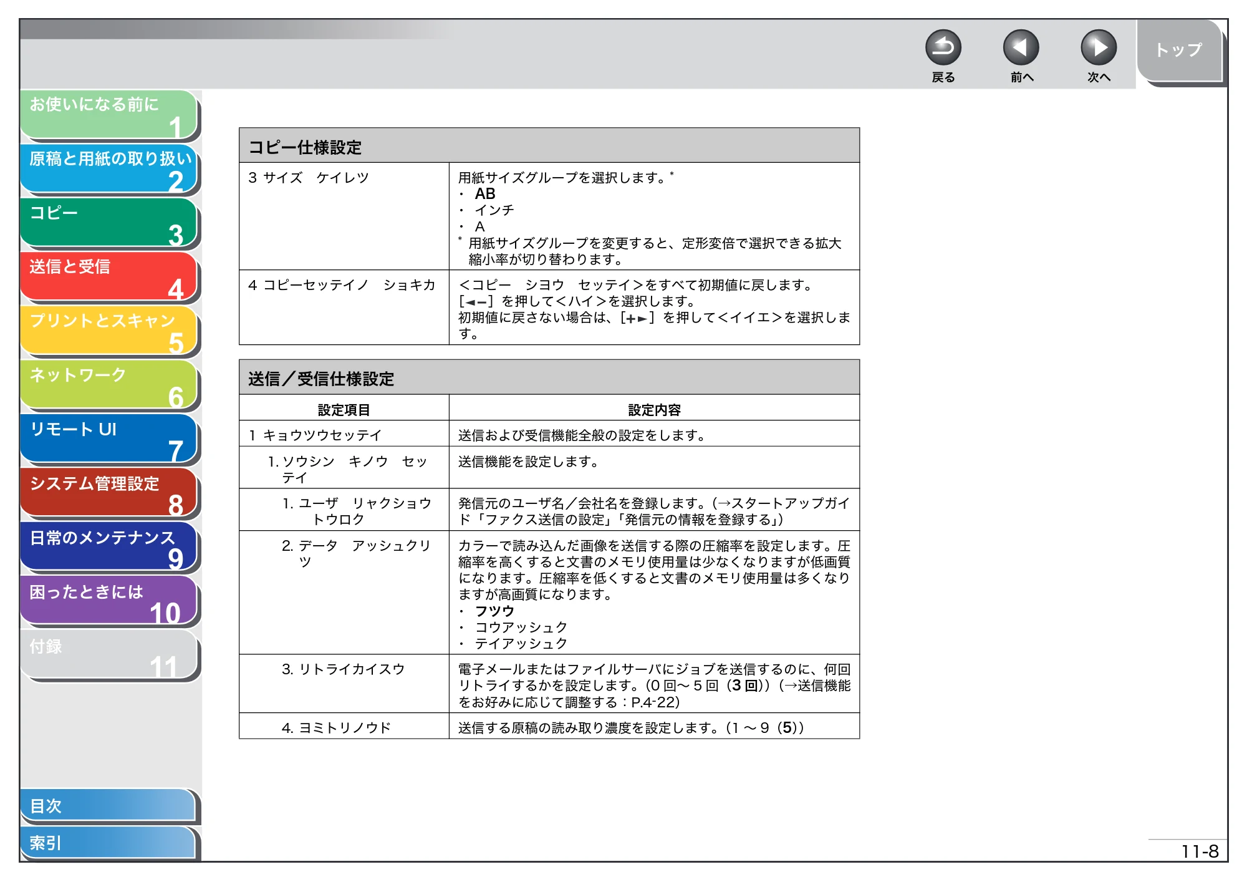Open chapter 1 お使いになる前に
The height and width of the screenshot is (882, 1247).
pyautogui.click(x=109, y=114)
